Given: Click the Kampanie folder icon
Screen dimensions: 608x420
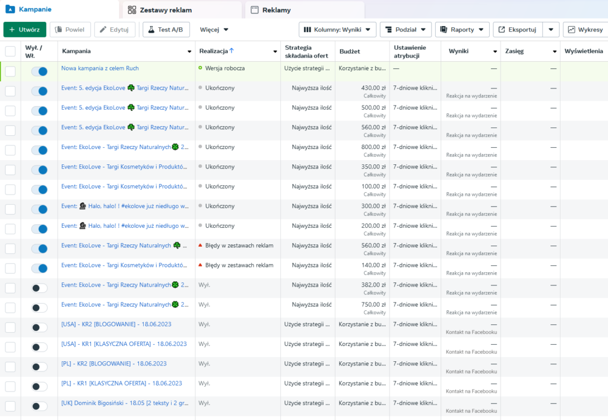Looking at the screenshot, I should point(10,9).
